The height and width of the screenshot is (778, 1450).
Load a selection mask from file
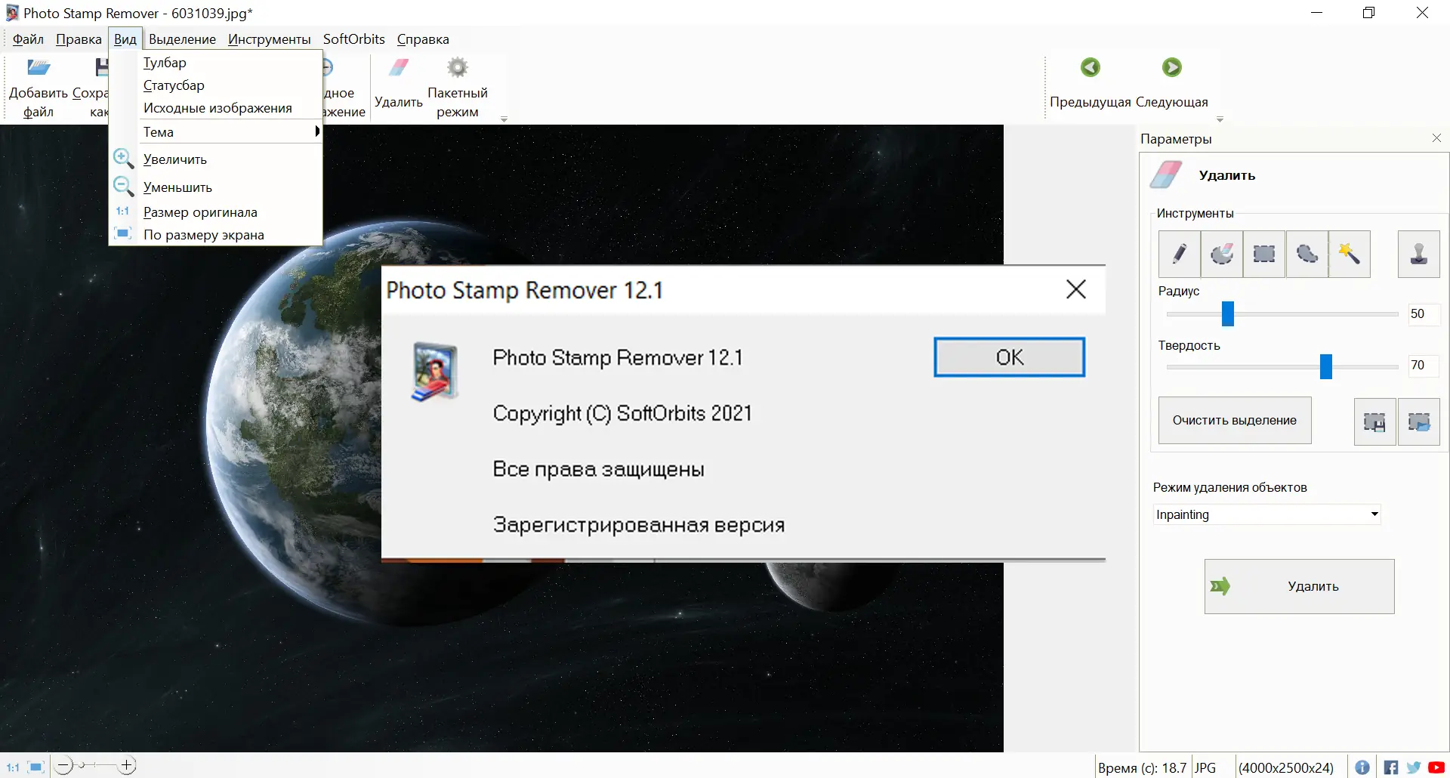[1419, 421]
